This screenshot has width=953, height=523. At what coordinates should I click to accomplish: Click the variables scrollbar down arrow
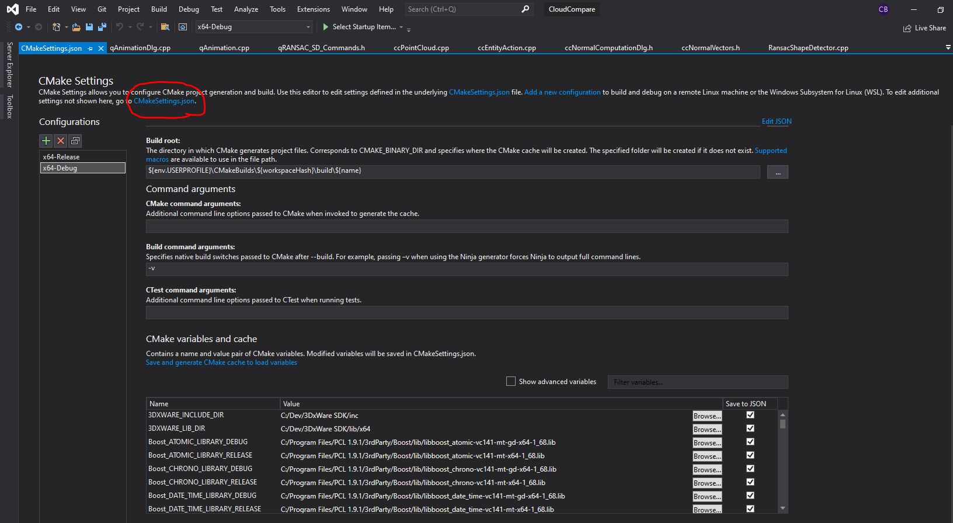tap(782, 508)
